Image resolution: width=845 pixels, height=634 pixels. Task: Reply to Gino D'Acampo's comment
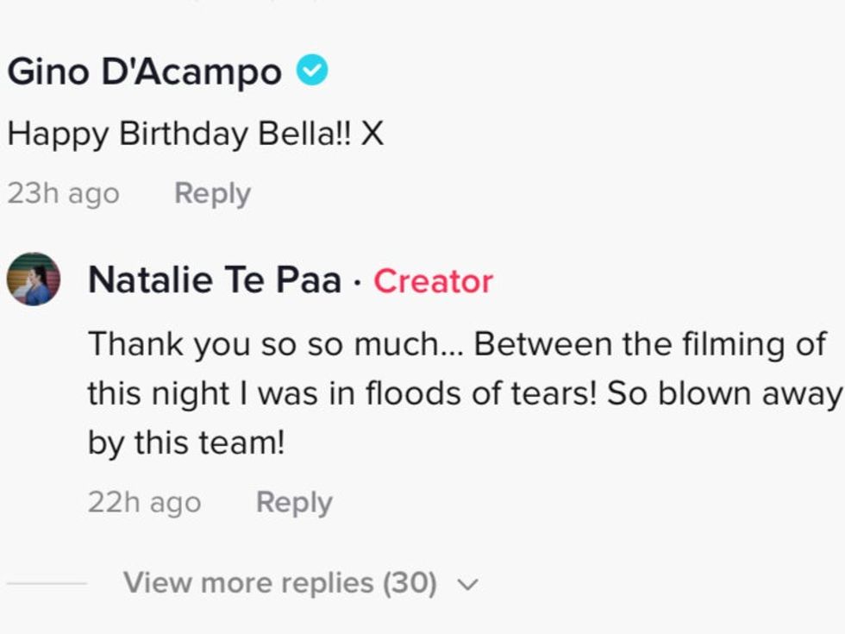[212, 193]
